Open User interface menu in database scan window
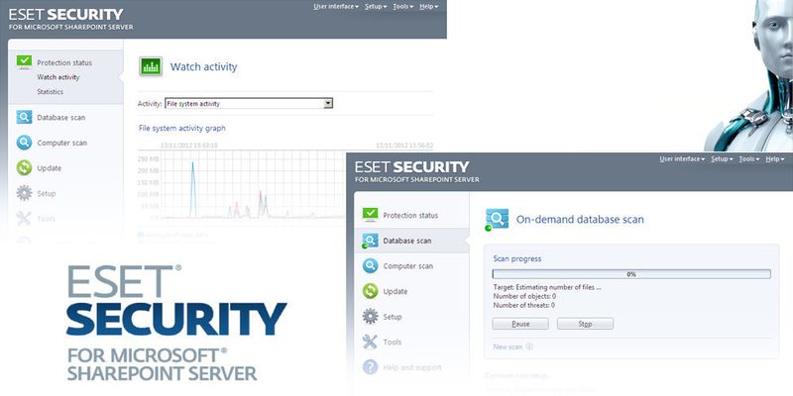 pyautogui.click(x=682, y=159)
